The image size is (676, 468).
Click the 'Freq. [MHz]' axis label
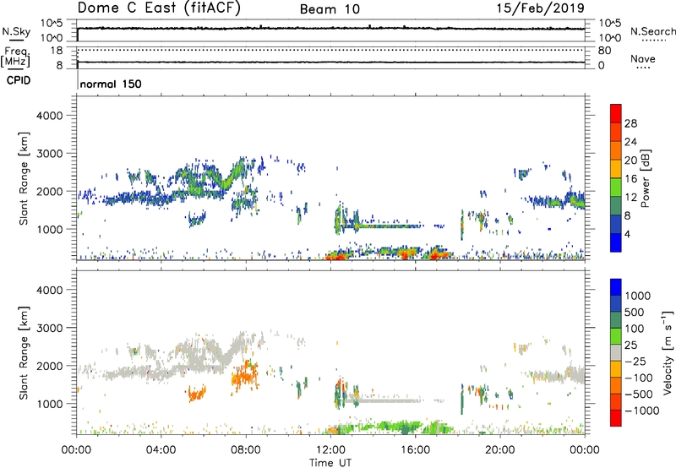point(15,57)
